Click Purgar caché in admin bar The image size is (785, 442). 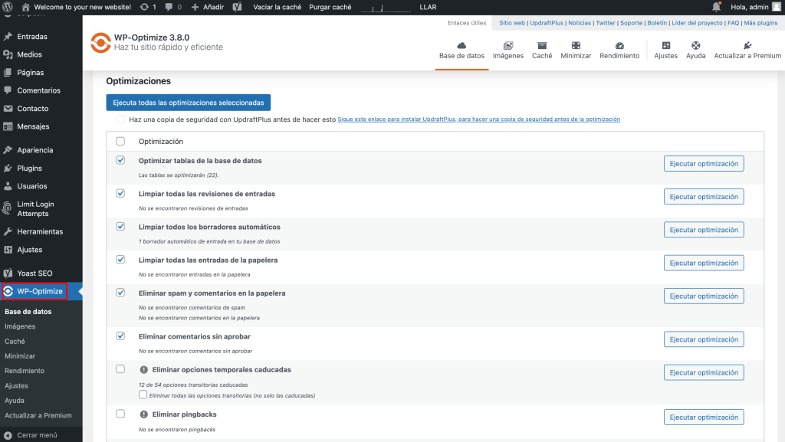pyautogui.click(x=330, y=7)
